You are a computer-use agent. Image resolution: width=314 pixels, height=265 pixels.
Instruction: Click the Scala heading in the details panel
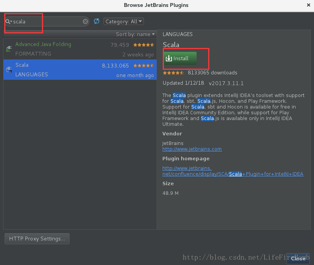pyautogui.click(x=171, y=45)
